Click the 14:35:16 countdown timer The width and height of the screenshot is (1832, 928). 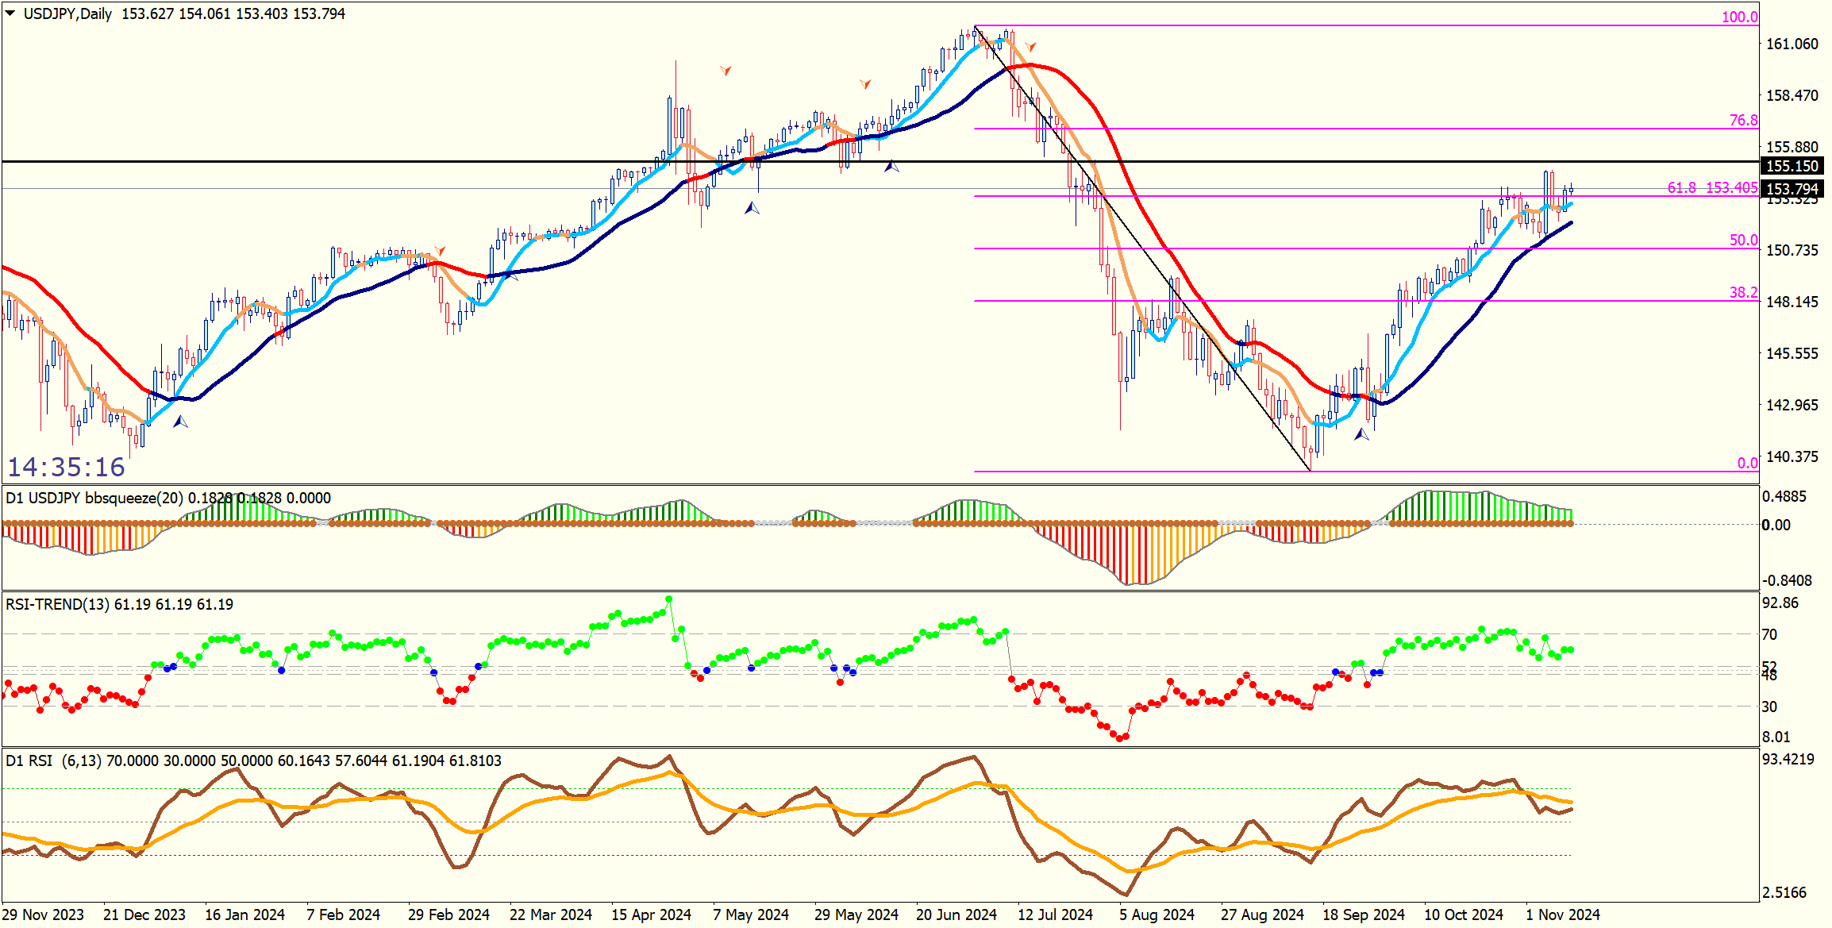66,467
